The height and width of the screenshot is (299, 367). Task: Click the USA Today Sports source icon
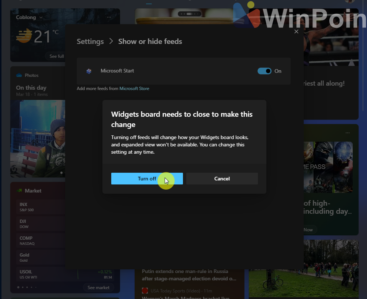145,291
